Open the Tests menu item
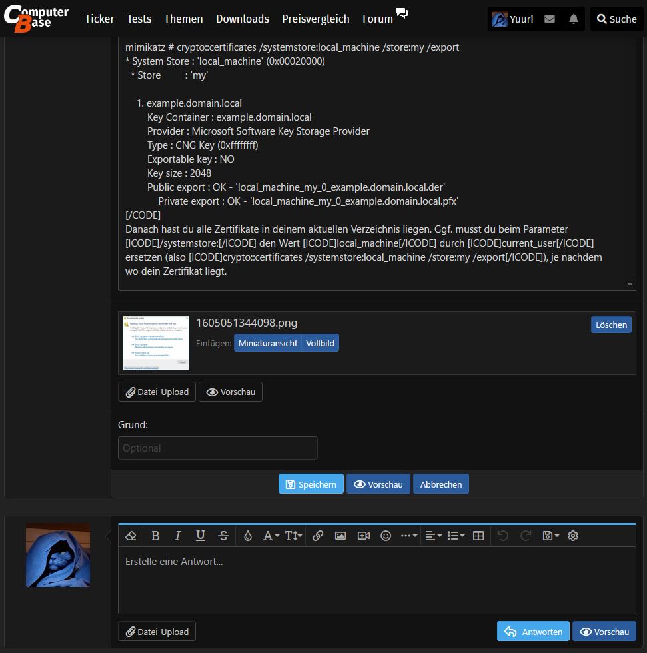 (139, 19)
